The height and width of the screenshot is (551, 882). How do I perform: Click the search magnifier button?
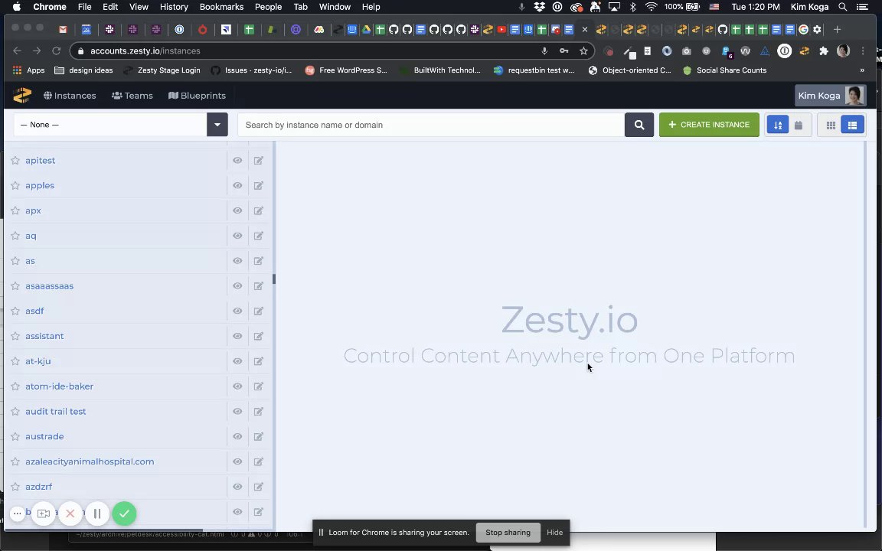coord(639,125)
